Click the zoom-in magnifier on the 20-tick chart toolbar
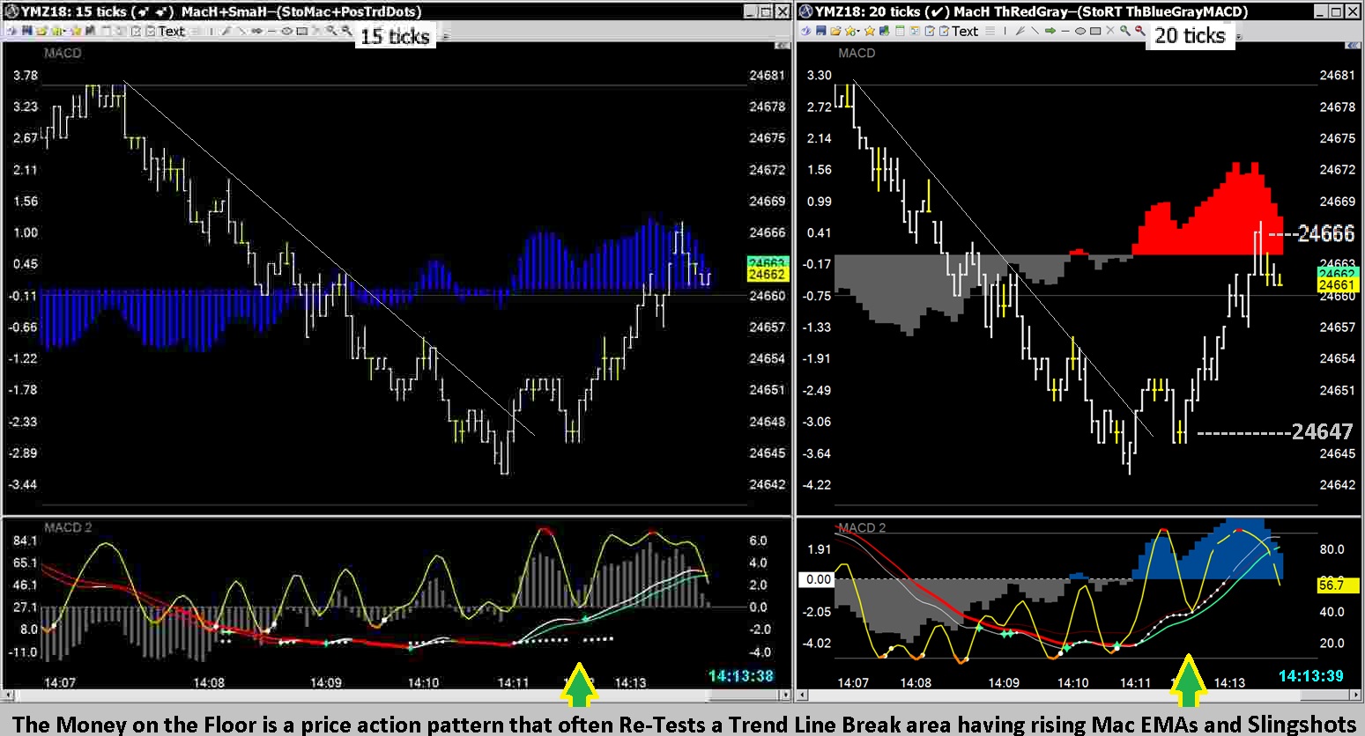The image size is (1365, 736). tap(1124, 33)
